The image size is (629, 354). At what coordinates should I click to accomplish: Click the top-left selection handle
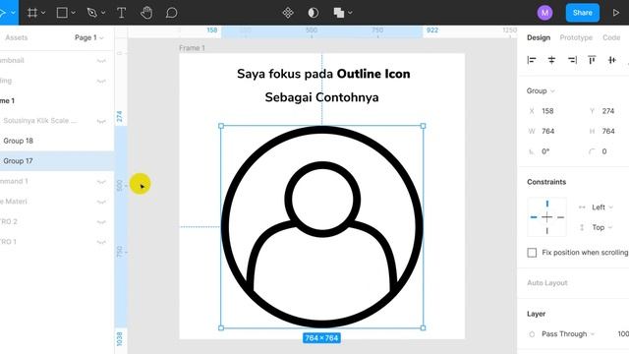pyautogui.click(x=221, y=126)
